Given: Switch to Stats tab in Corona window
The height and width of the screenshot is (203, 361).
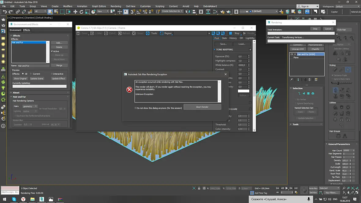Looking at the screenshot, I should (x=224, y=38).
